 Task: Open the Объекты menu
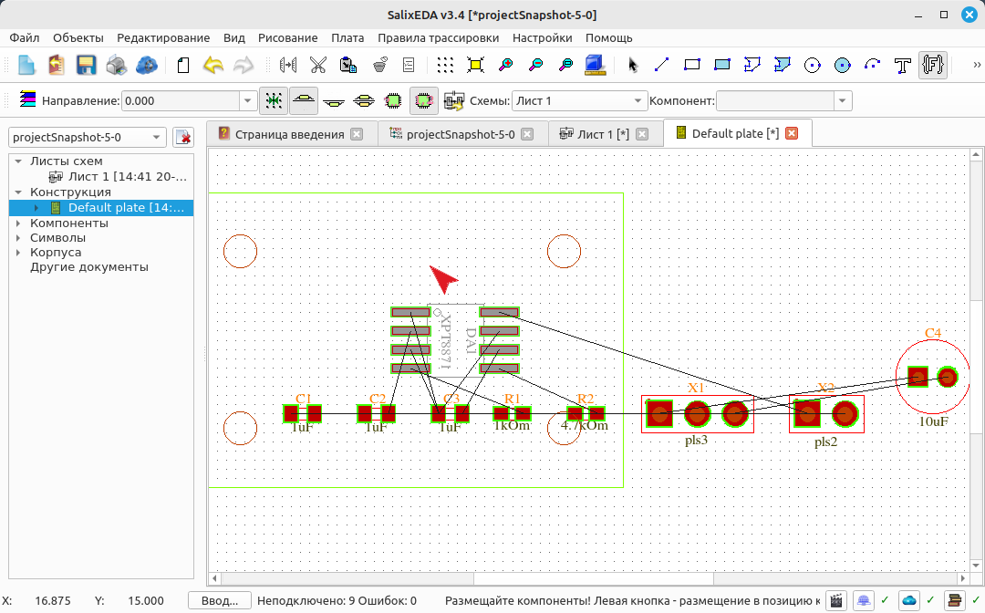78,37
